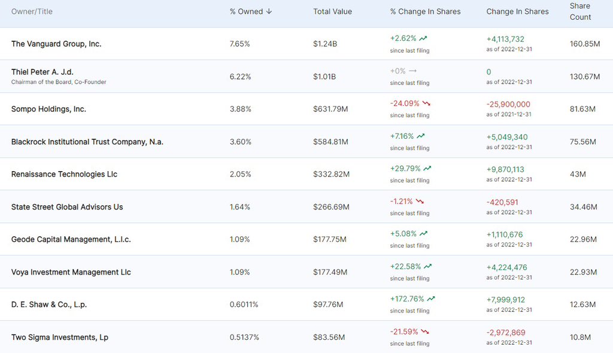Click the 0.5137% ownership value
This screenshot has width=613, height=353.
click(x=244, y=337)
